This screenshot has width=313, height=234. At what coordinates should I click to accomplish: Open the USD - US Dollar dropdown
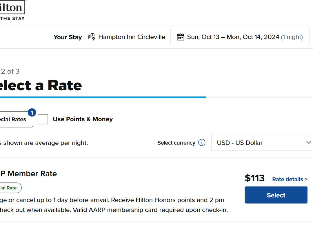[x=261, y=142]
